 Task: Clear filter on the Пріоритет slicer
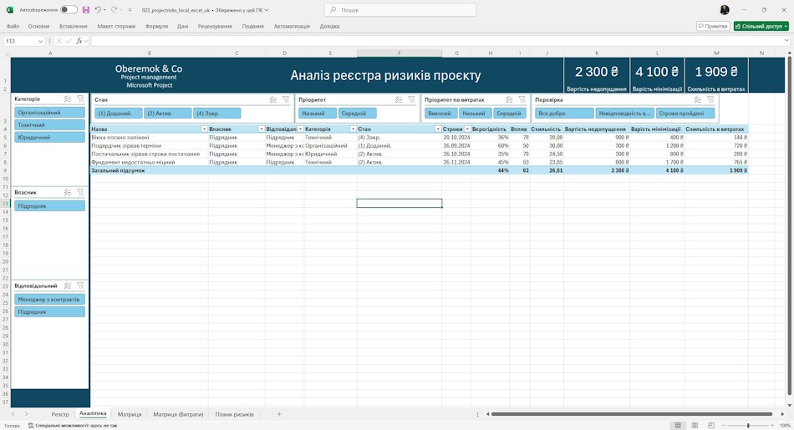tap(412, 99)
